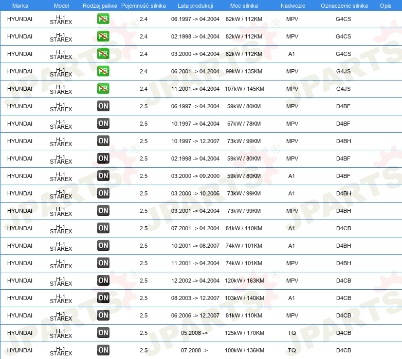Click the date range 12.2002 -> 04.2004

(x=195, y=281)
